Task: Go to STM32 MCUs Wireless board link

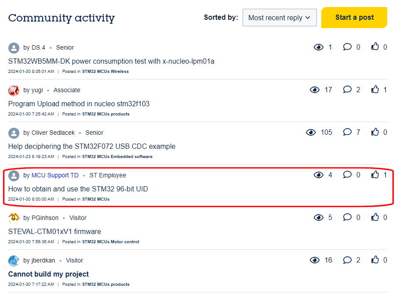Action: (x=105, y=72)
